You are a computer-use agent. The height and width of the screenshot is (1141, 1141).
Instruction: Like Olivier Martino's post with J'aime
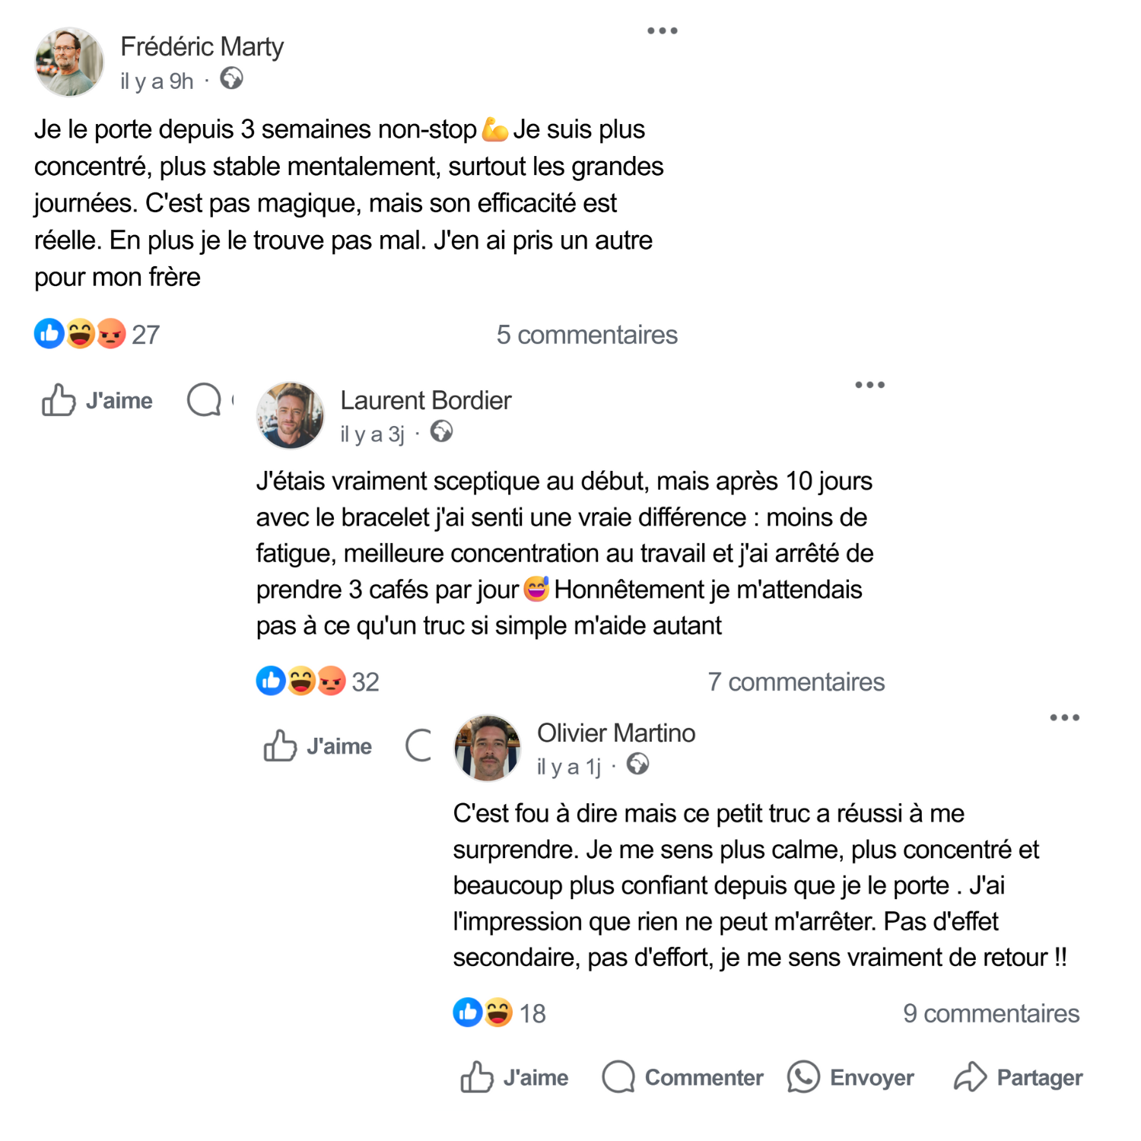click(x=515, y=1077)
